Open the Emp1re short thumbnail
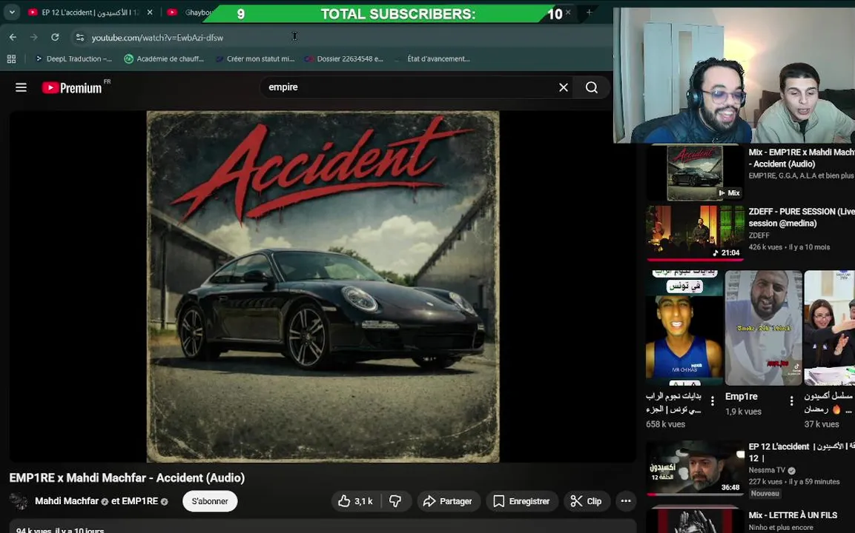The width and height of the screenshot is (855, 533). click(763, 328)
